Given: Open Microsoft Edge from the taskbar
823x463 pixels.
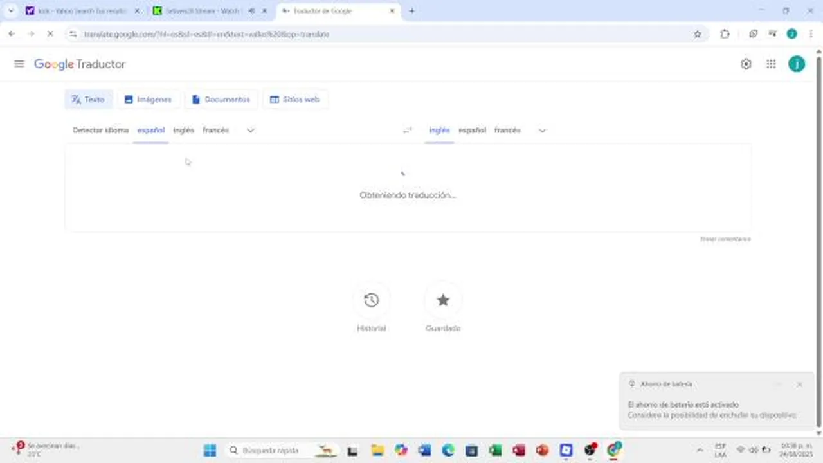Looking at the screenshot, I should (448, 450).
